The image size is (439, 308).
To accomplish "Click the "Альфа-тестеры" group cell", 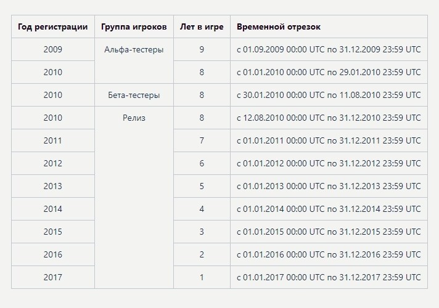I will pyautogui.click(x=134, y=50).
